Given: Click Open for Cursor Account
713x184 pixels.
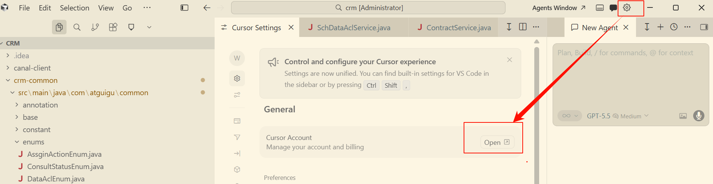Looking at the screenshot, I should [497, 142].
